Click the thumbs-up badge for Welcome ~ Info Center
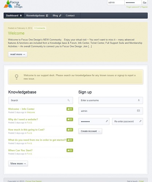The width and height of the screenshot is (152, 182). tap(70, 109)
